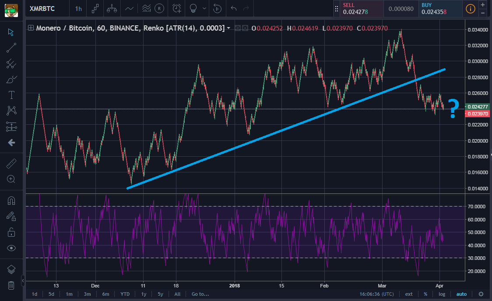Screen dimensions: 492x301
Task: Toggle hide all drawings eye icon
Action: click(11, 248)
